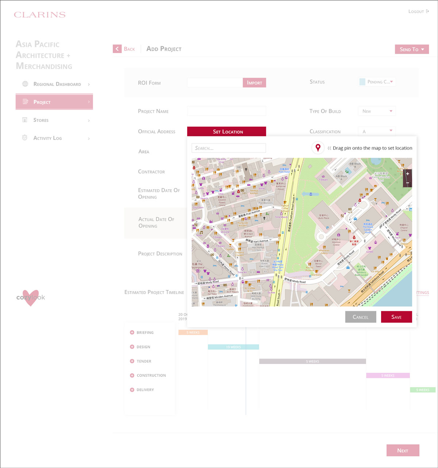This screenshot has width=438, height=468.
Task: Click the Clarins logo
Action: click(40, 15)
